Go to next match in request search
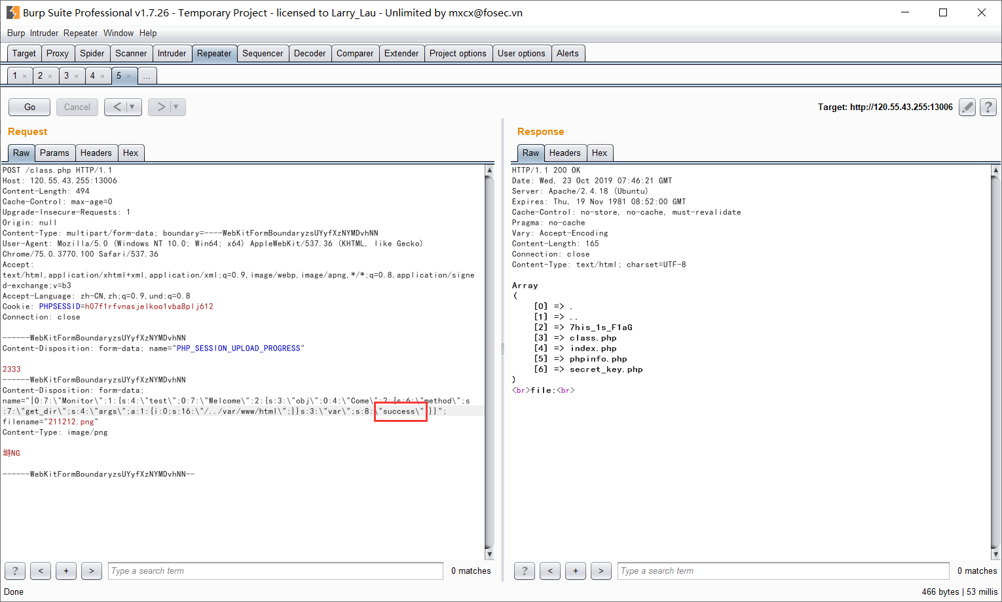This screenshot has width=1002, height=602. [x=92, y=571]
